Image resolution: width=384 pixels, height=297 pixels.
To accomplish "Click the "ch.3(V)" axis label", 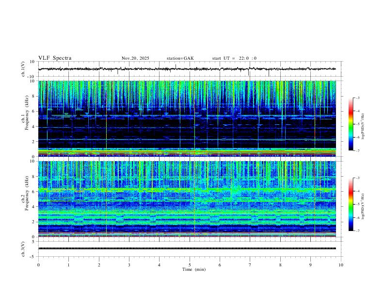I will [x=23, y=249].
